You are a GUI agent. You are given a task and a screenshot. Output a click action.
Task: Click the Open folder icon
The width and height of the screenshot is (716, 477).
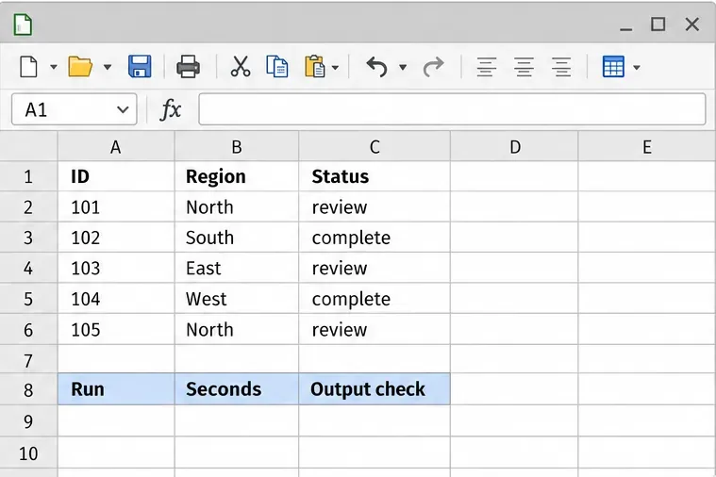(80, 67)
